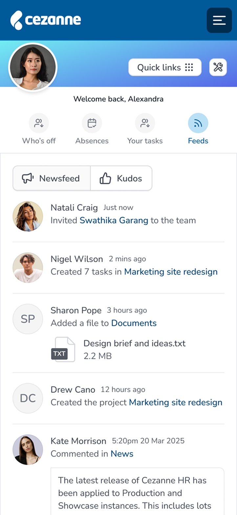The width and height of the screenshot is (237, 515).
Task: Open Marketing site redesign in Drew Cano's post
Action: click(x=176, y=402)
